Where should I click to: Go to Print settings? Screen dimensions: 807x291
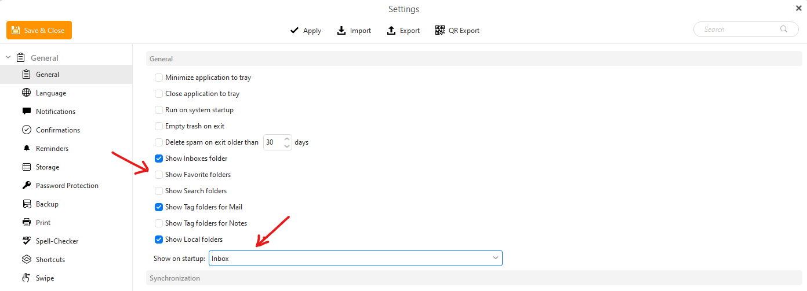coord(66,222)
